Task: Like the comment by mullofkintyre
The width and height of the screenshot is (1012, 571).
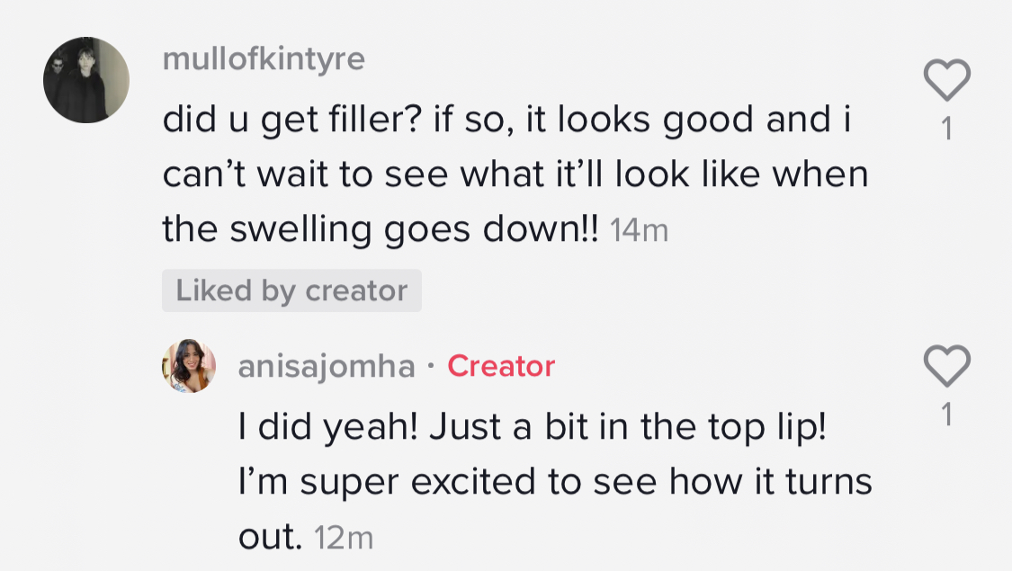Action: tap(947, 80)
